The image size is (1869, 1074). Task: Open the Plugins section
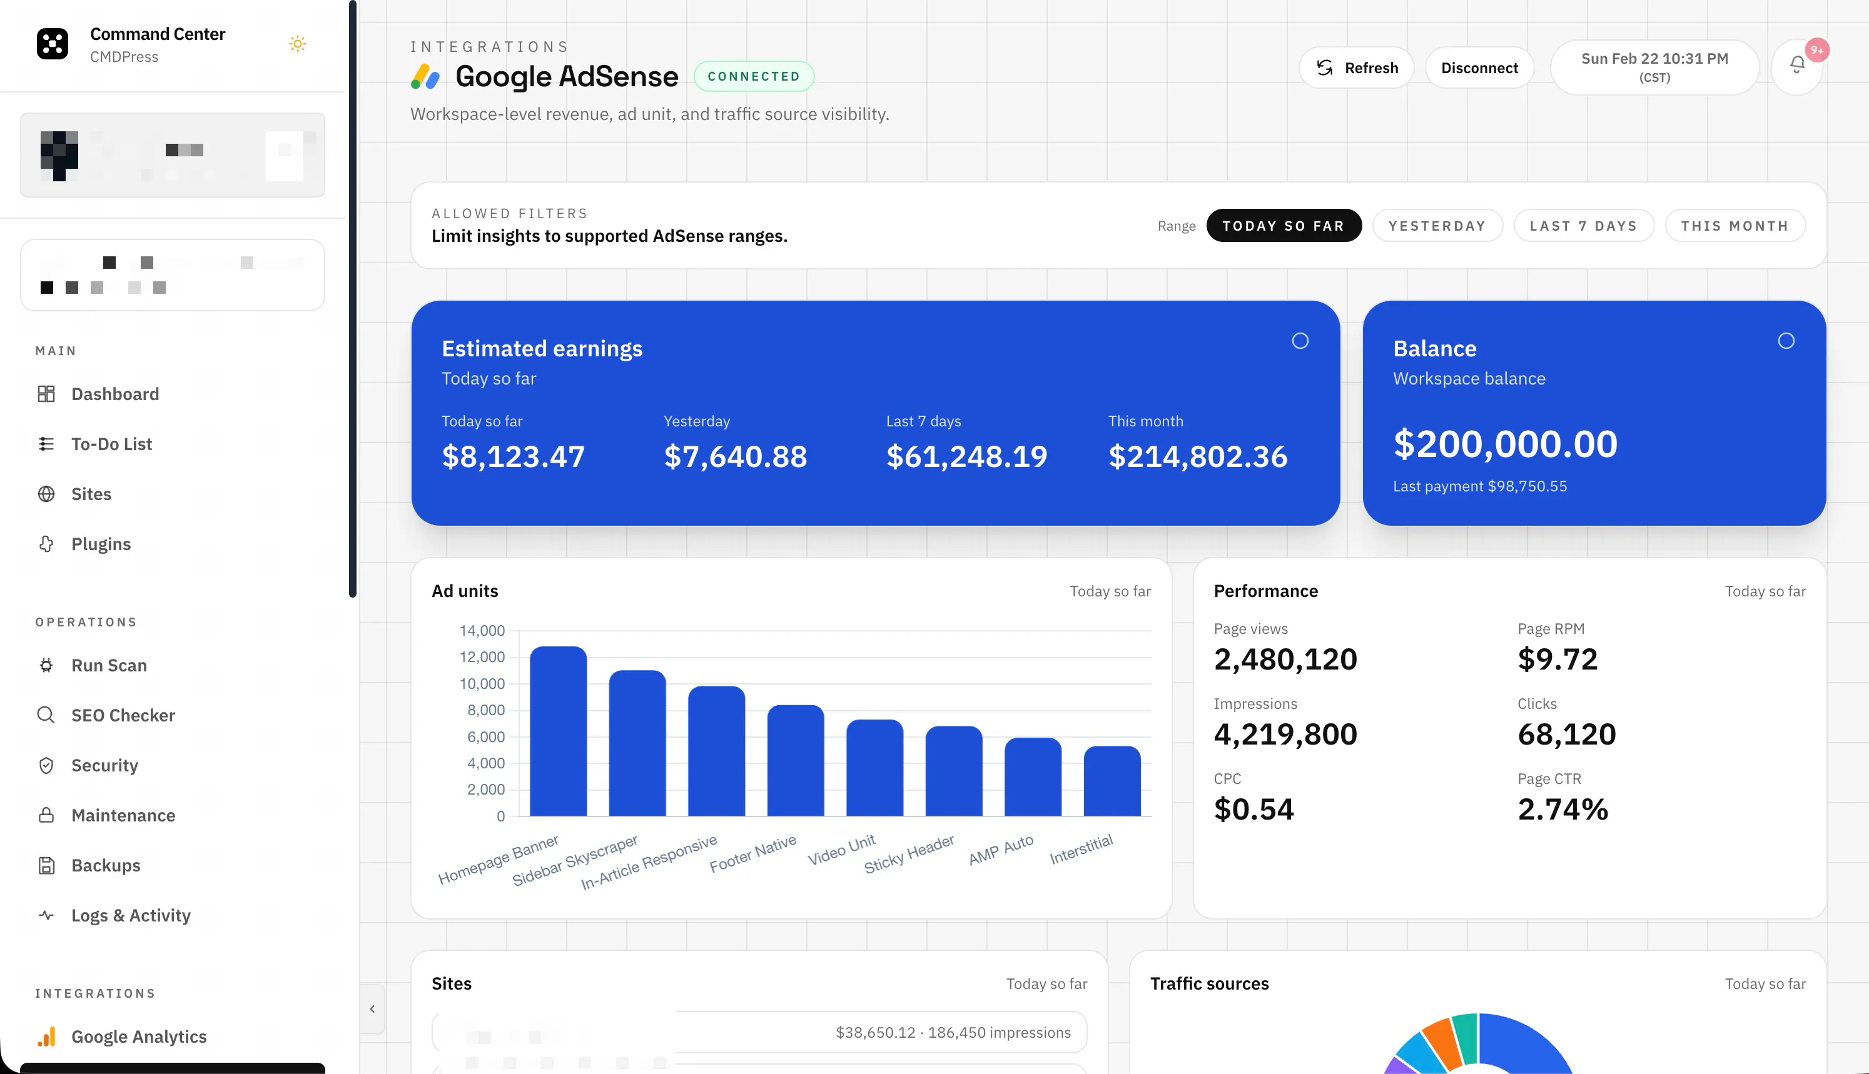(x=173, y=545)
